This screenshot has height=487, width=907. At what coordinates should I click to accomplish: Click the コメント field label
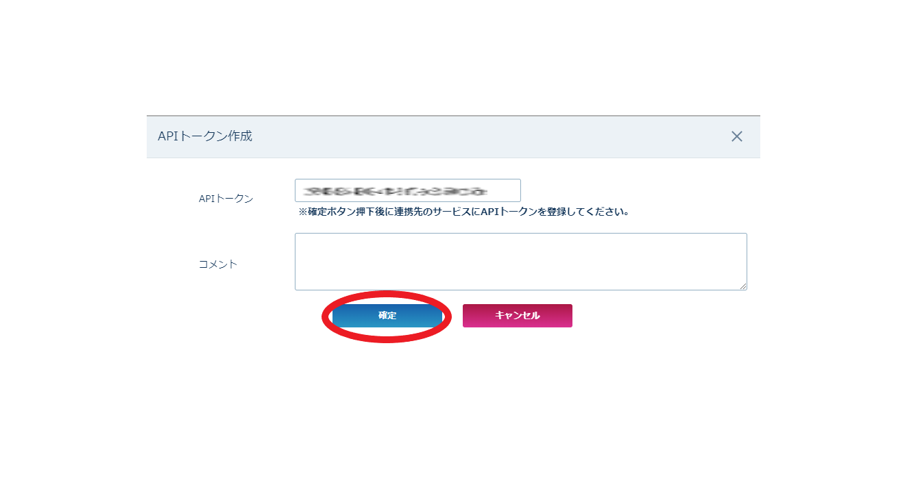(x=218, y=264)
